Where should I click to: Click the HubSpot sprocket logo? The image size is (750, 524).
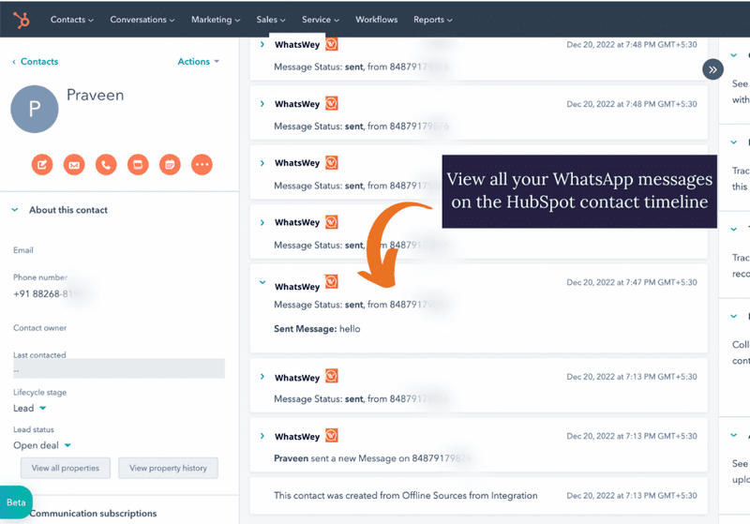coord(21,20)
